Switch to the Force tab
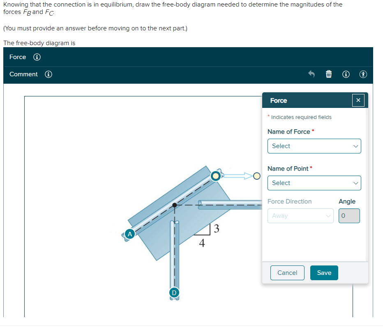The image size is (383, 327). click(17, 57)
